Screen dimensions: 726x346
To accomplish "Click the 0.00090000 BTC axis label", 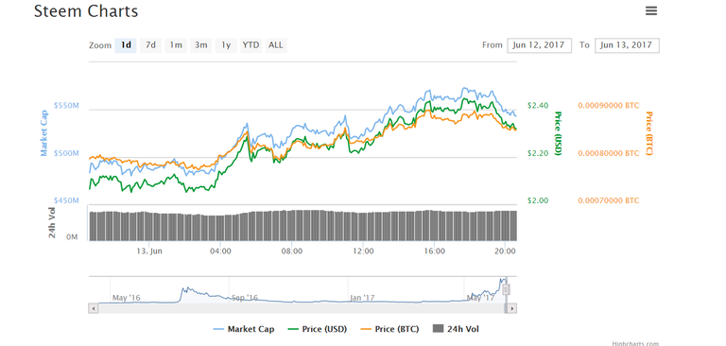I will pyautogui.click(x=609, y=106).
